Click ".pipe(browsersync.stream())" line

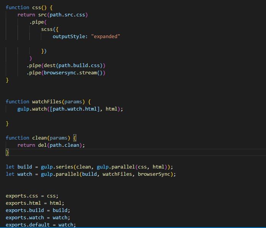coord(66,73)
